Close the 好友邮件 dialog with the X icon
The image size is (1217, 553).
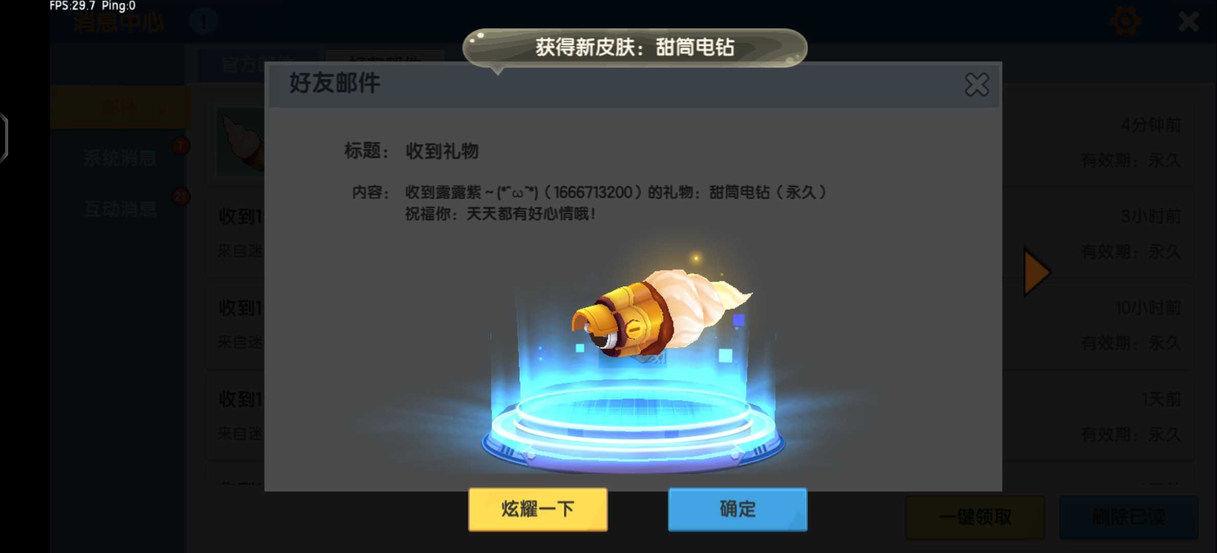[977, 84]
